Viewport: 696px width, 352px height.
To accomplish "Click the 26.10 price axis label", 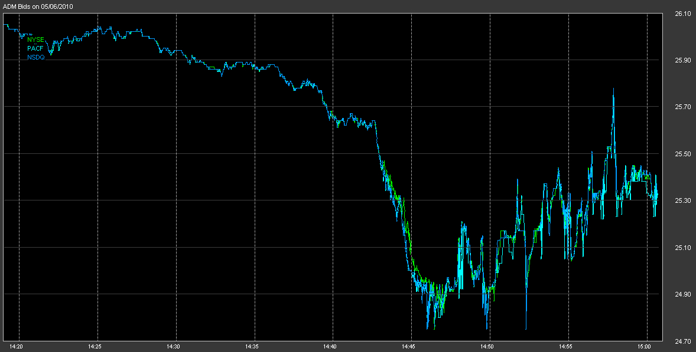I will pyautogui.click(x=682, y=14).
